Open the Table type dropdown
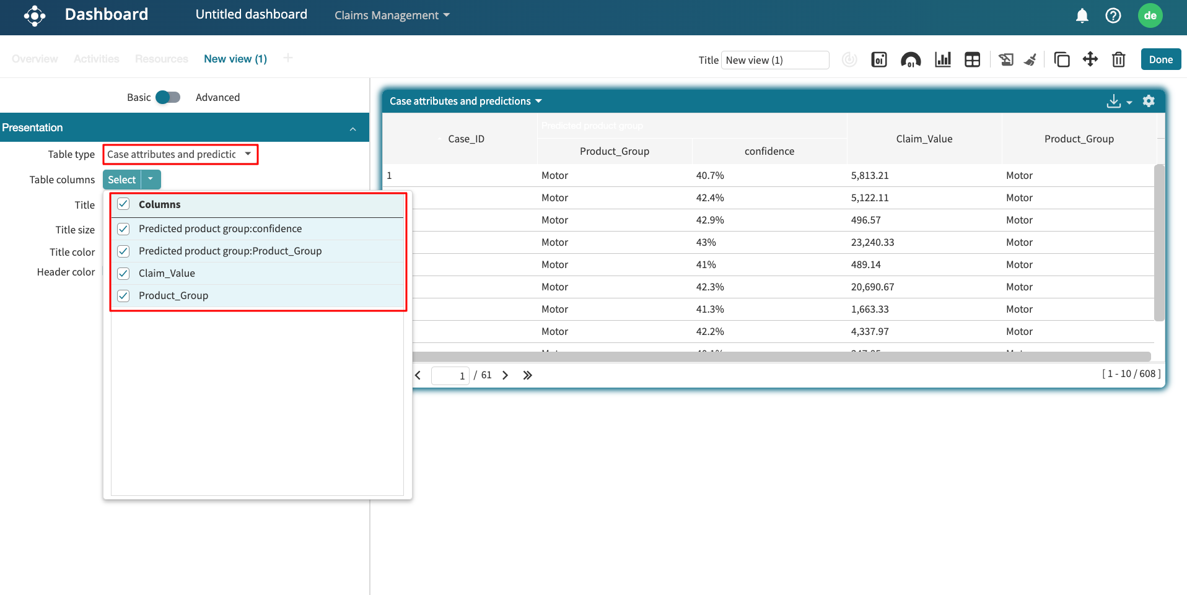Screen dimensions: 1187x595 pos(180,154)
